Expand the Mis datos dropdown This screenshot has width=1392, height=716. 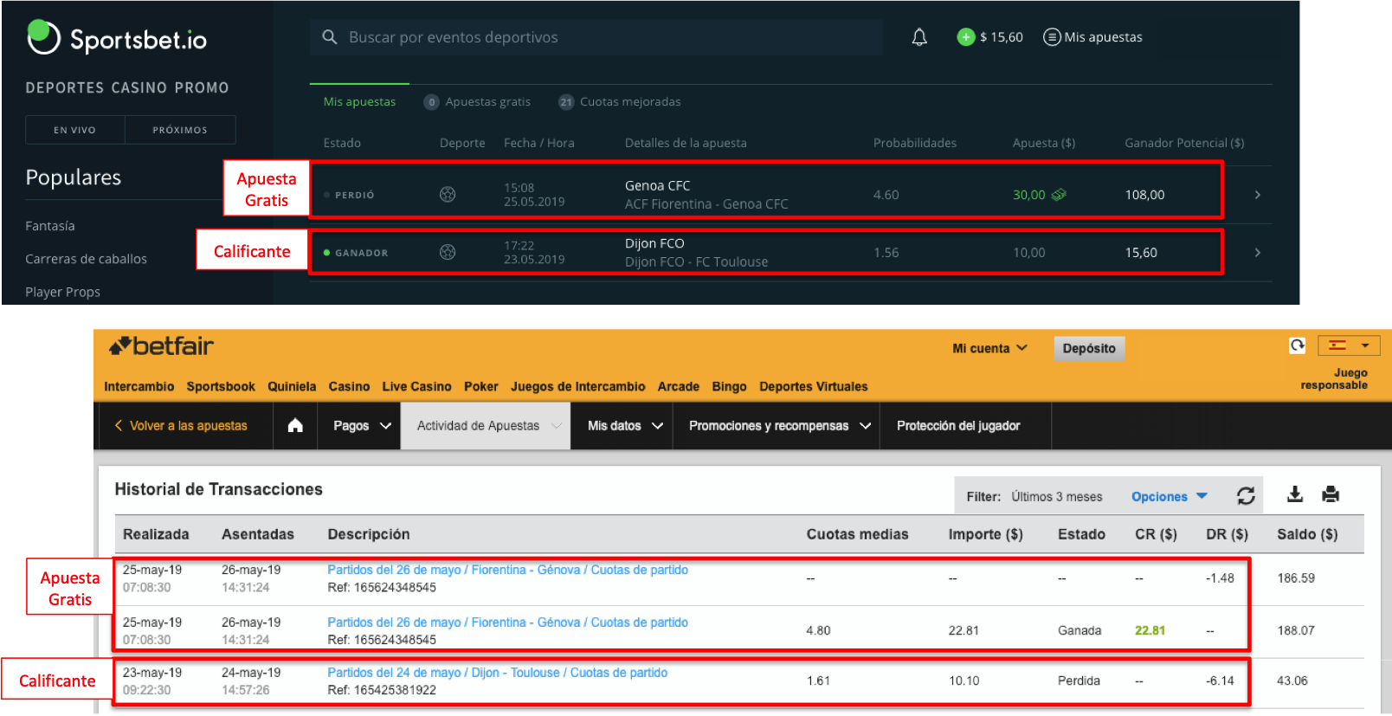tap(625, 425)
